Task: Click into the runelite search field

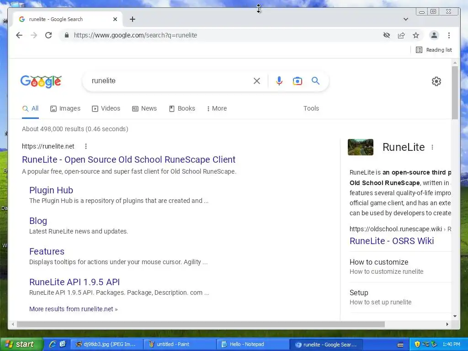Action: 170,81
